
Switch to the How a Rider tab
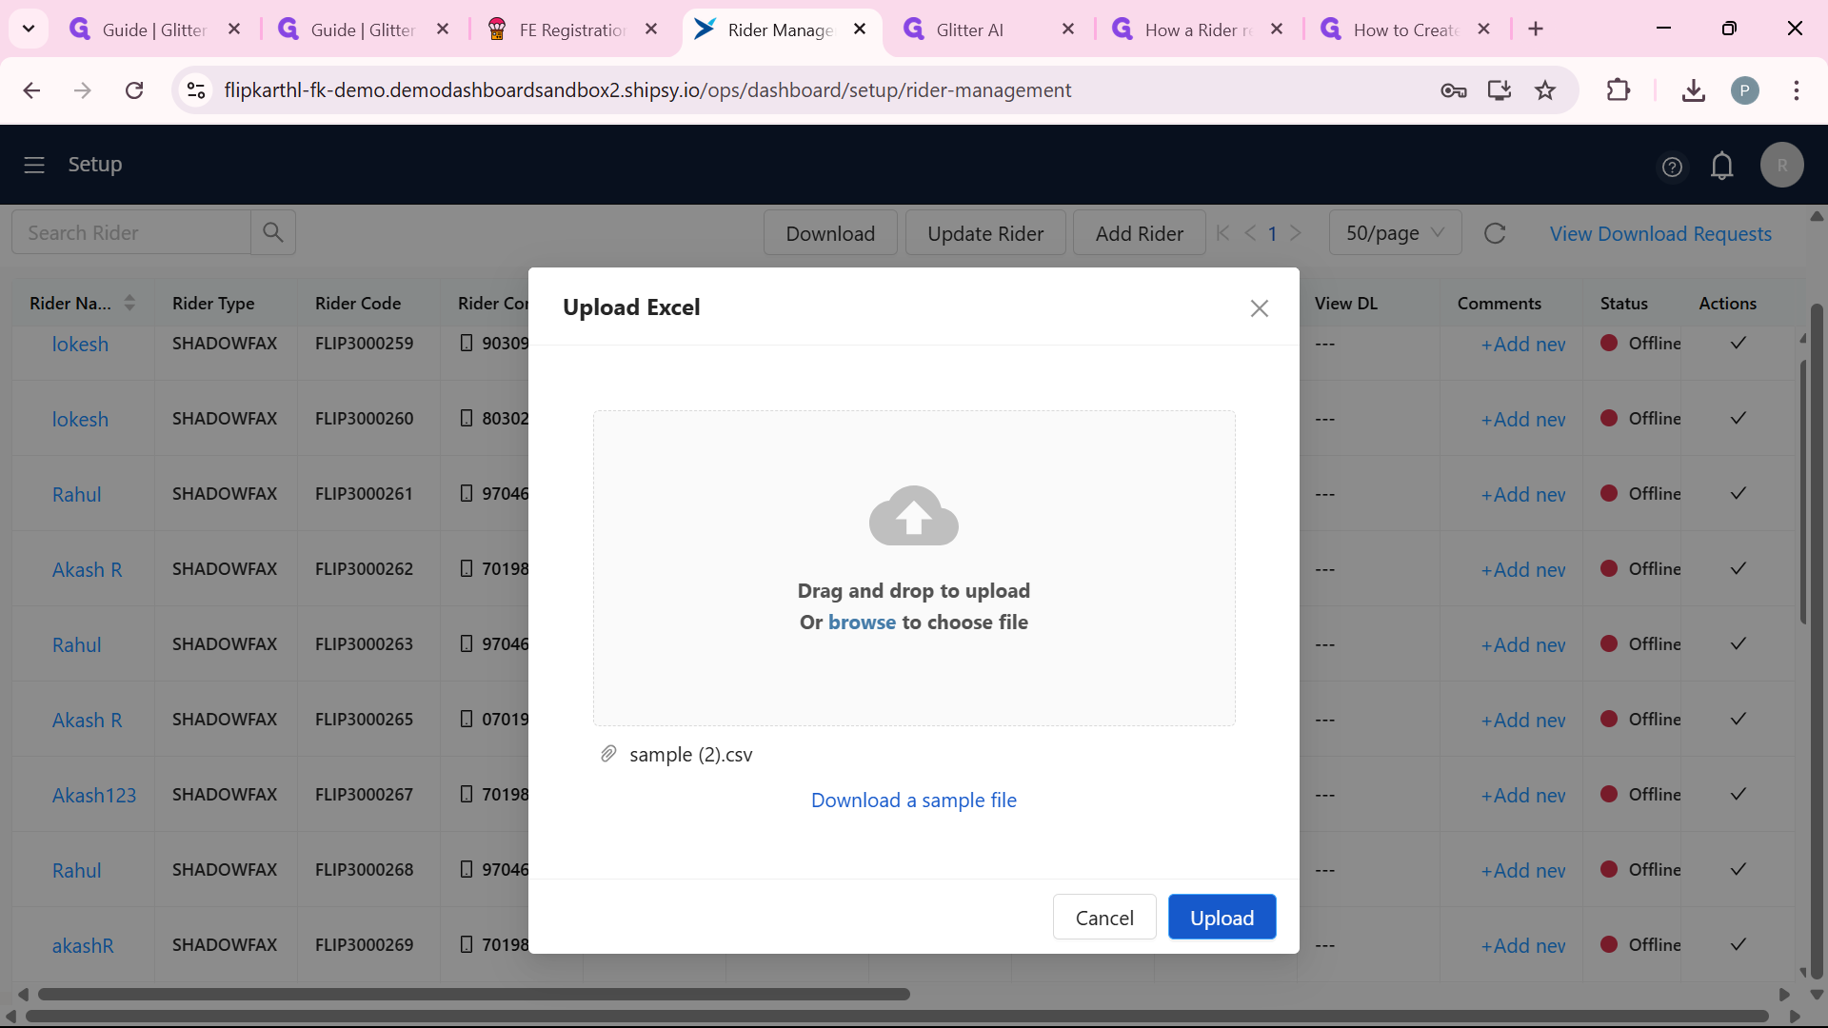(1199, 30)
